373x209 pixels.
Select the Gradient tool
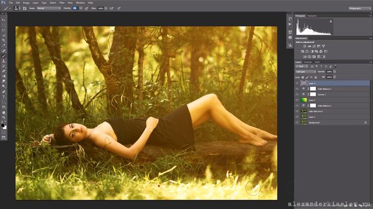click(3, 76)
